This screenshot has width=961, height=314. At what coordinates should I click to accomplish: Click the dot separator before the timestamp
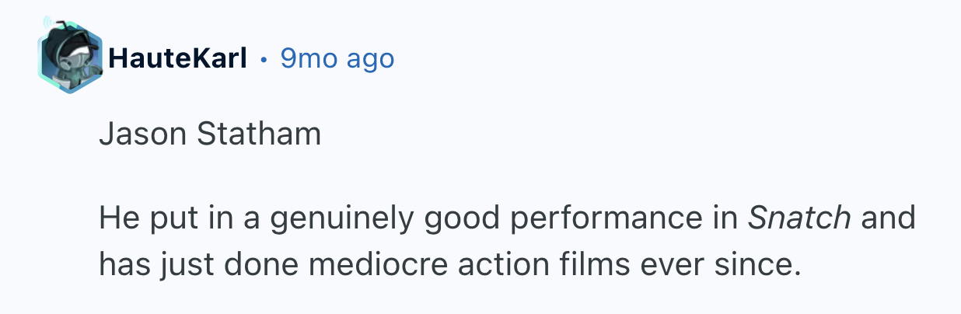click(x=264, y=58)
